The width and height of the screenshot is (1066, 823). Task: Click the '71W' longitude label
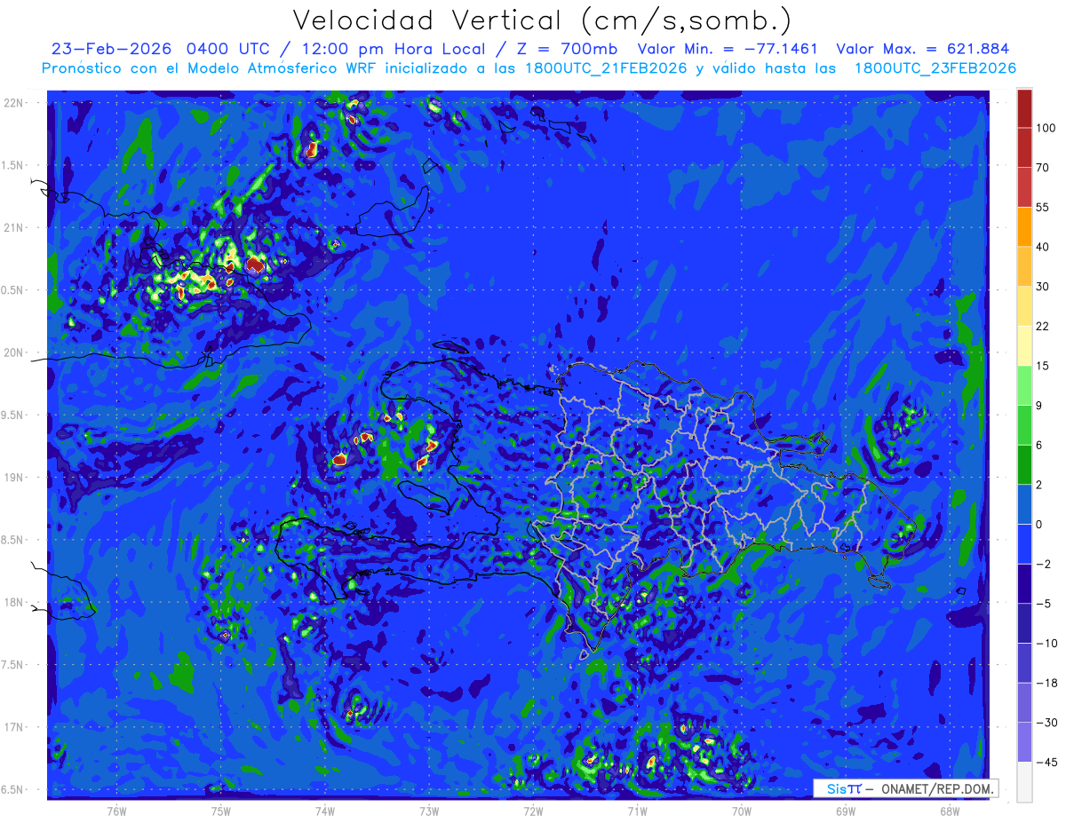click(637, 811)
